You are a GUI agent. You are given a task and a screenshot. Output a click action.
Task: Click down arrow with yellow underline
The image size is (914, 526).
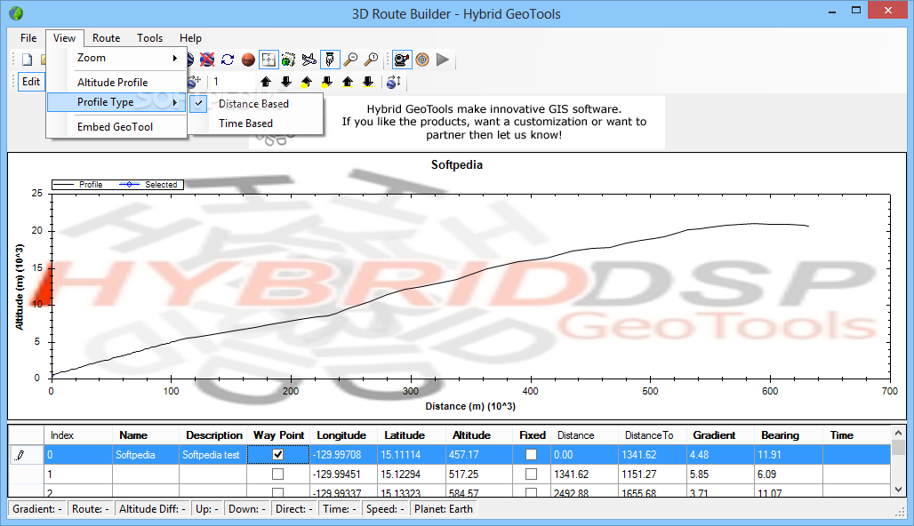(368, 82)
